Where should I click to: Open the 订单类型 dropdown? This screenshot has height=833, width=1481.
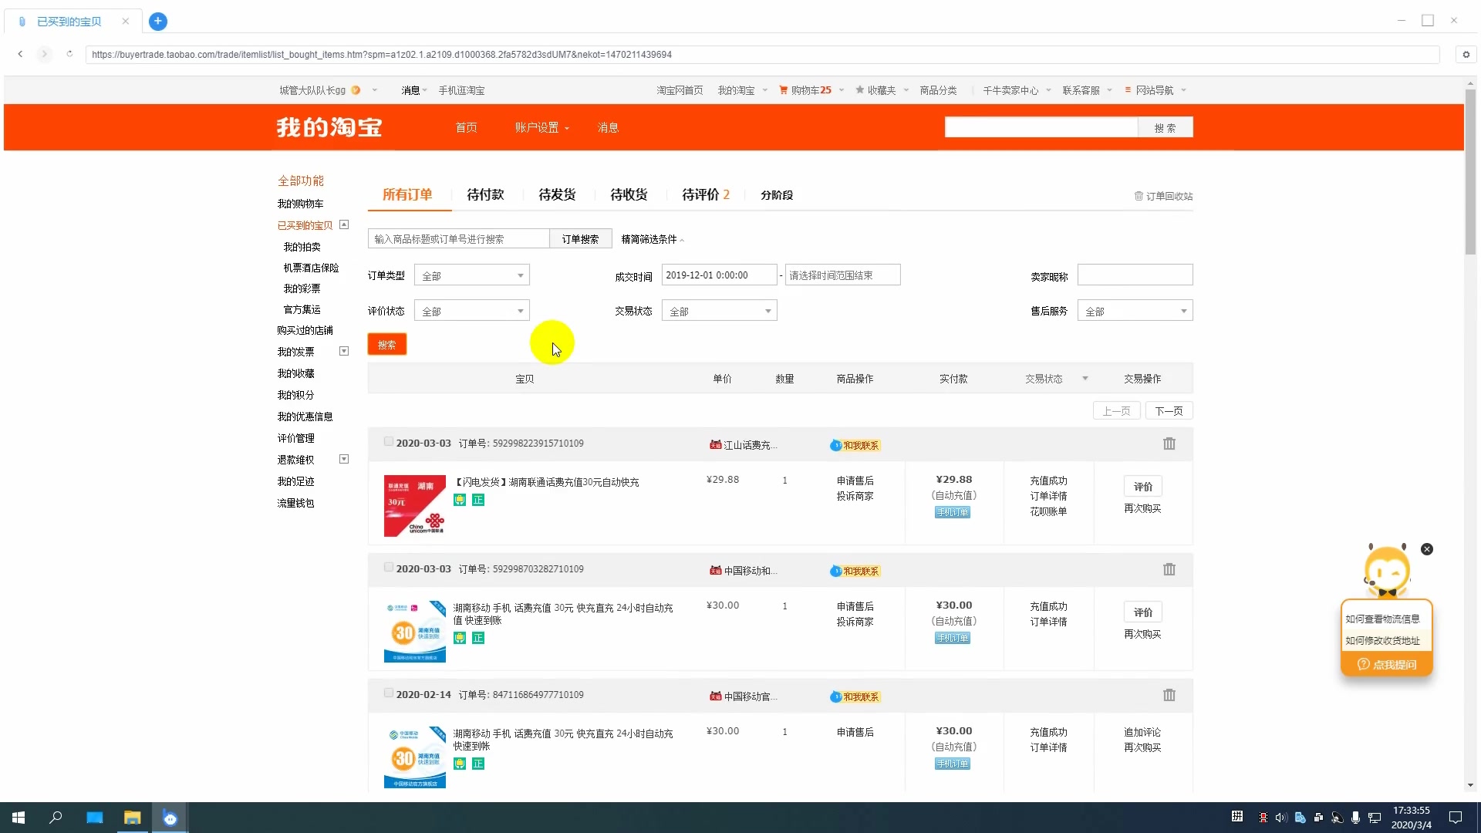coord(472,275)
